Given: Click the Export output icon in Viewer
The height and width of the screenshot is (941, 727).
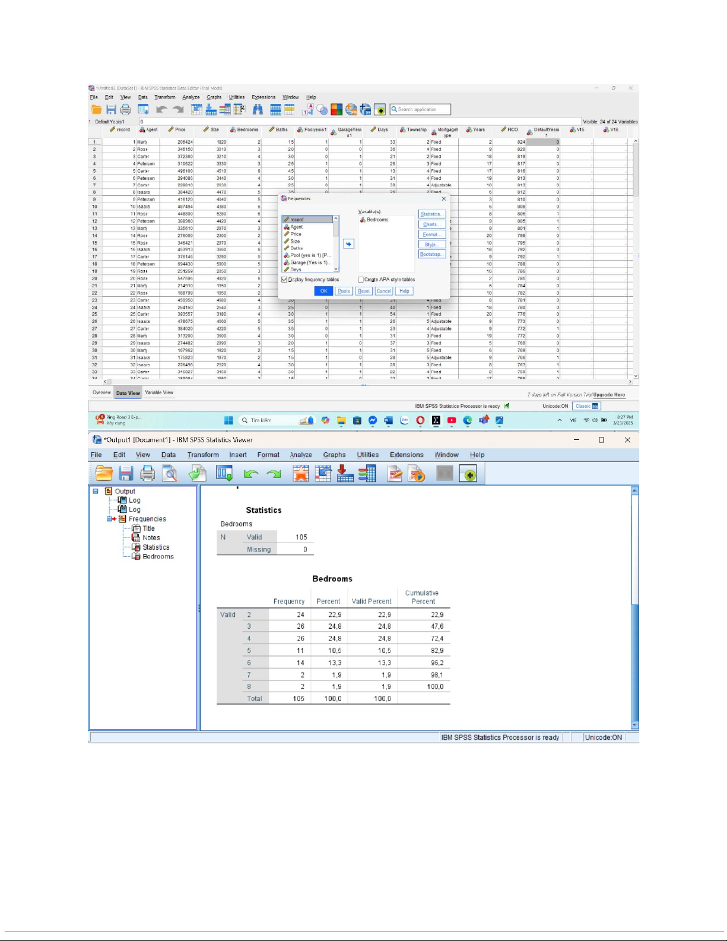Looking at the screenshot, I should pos(197,474).
